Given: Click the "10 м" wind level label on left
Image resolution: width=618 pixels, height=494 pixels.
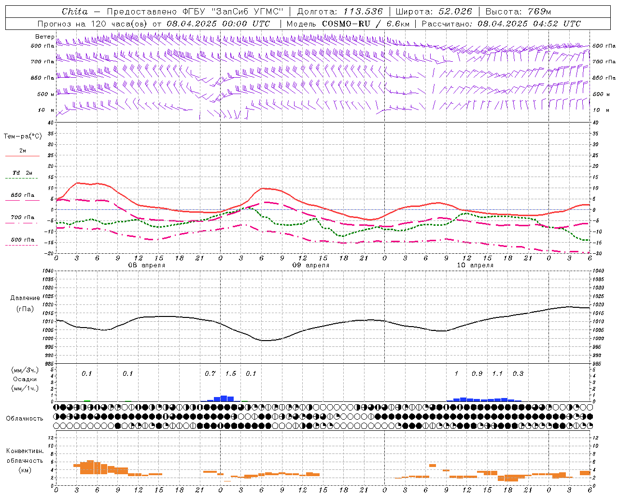Looking at the screenshot, I should click(46, 110).
